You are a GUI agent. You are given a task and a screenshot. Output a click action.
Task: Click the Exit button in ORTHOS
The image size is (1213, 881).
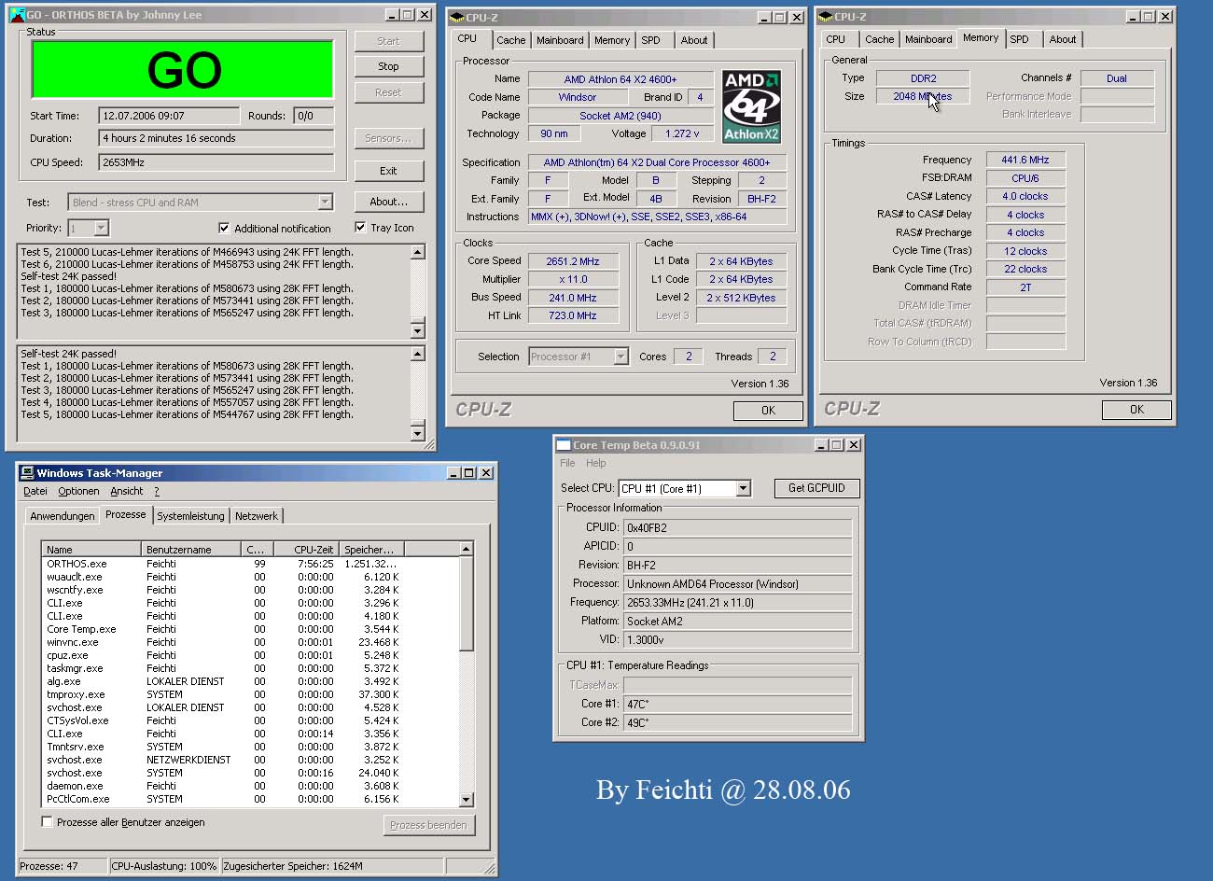click(389, 171)
